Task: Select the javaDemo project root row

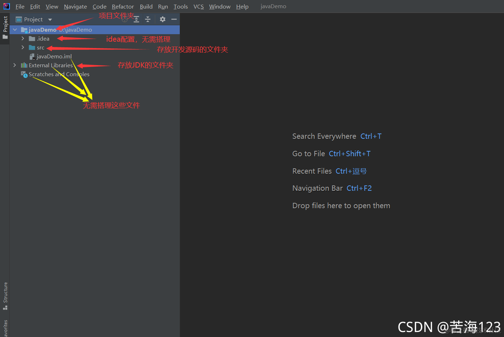Action: click(95, 30)
